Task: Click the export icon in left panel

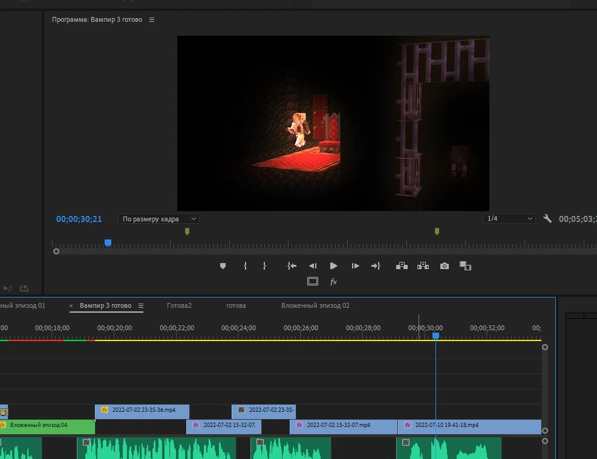Action: 24,288
